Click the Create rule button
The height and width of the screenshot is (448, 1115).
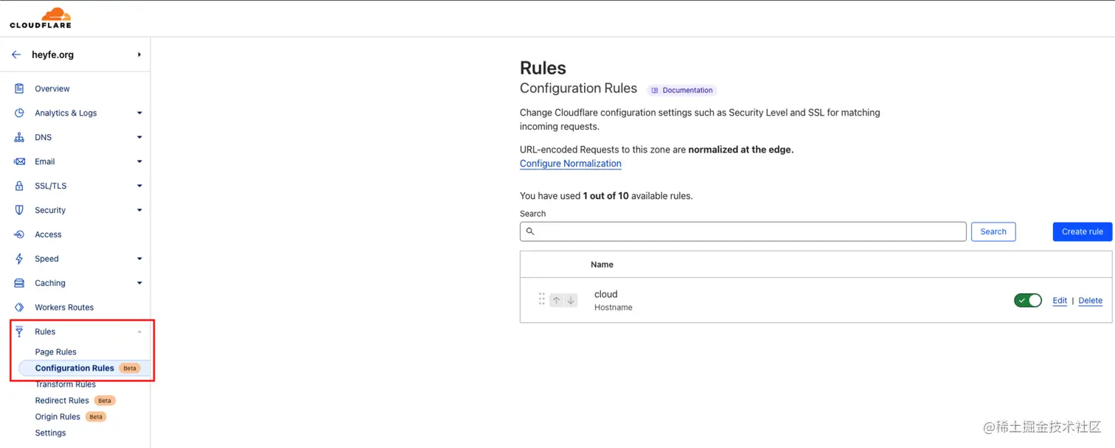click(1082, 231)
